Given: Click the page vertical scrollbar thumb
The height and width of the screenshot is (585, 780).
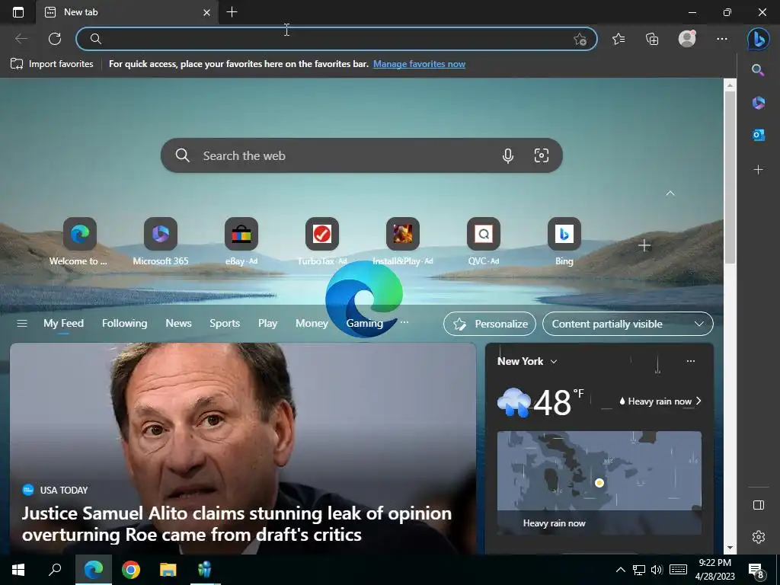Looking at the screenshot, I should point(729,177).
